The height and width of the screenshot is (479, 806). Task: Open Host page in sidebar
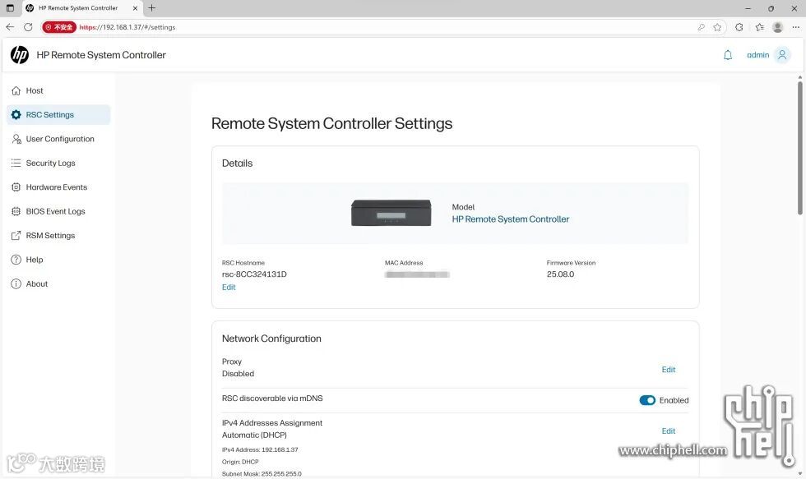58,90
